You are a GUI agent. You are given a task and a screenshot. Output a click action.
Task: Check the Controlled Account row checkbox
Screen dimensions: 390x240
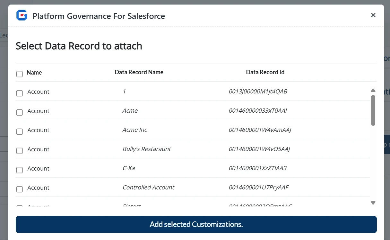pos(20,189)
